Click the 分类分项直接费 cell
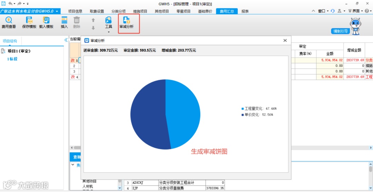 (x=182, y=189)
